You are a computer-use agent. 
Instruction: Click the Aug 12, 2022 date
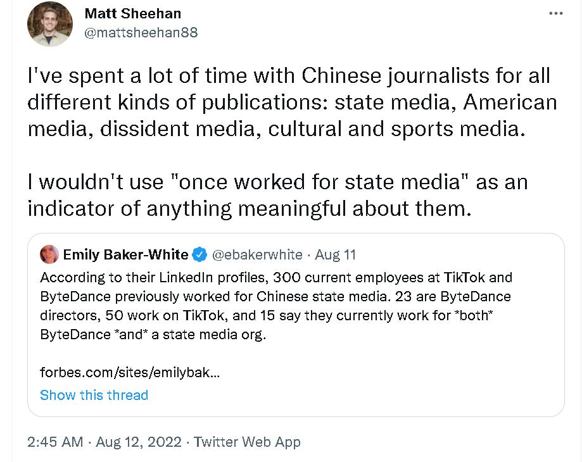tap(139, 442)
